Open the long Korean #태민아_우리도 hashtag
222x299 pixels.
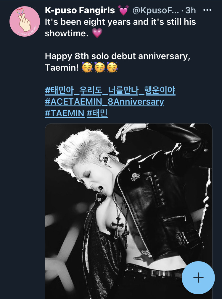(110, 90)
